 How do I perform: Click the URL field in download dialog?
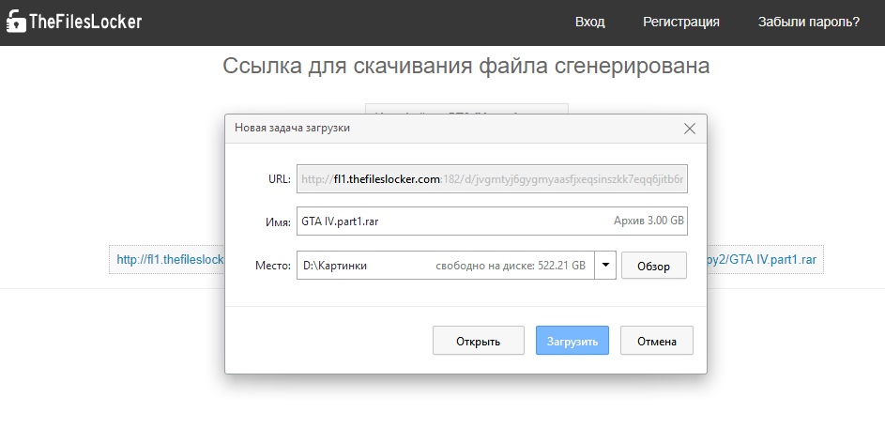coord(492,179)
